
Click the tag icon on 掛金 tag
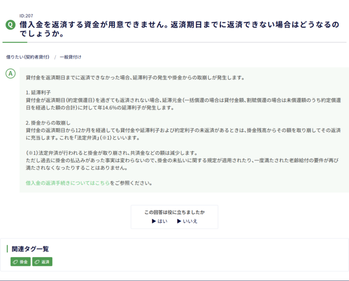click(x=15, y=262)
